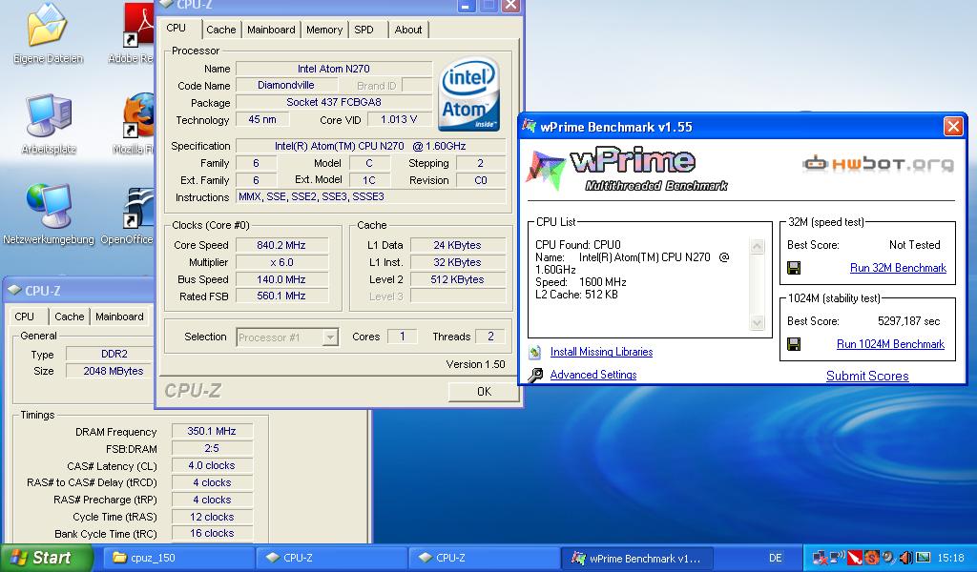Click the save icon beside Run 1024M Benchmark
This screenshot has width=977, height=572.
[794, 344]
